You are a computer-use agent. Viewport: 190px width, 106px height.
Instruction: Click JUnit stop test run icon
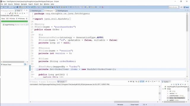coord(20,13)
